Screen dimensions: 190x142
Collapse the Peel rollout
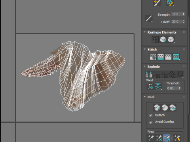click(x=145, y=97)
